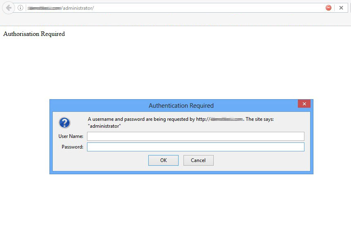
Task: Click the browser back arrow button
Action: (8, 8)
